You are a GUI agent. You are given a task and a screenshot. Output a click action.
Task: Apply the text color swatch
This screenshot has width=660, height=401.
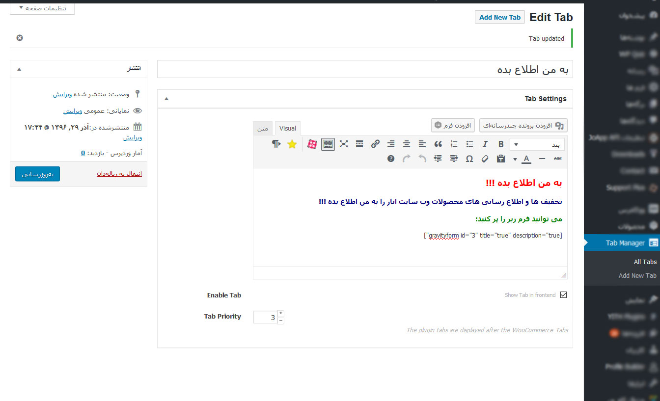(x=526, y=159)
